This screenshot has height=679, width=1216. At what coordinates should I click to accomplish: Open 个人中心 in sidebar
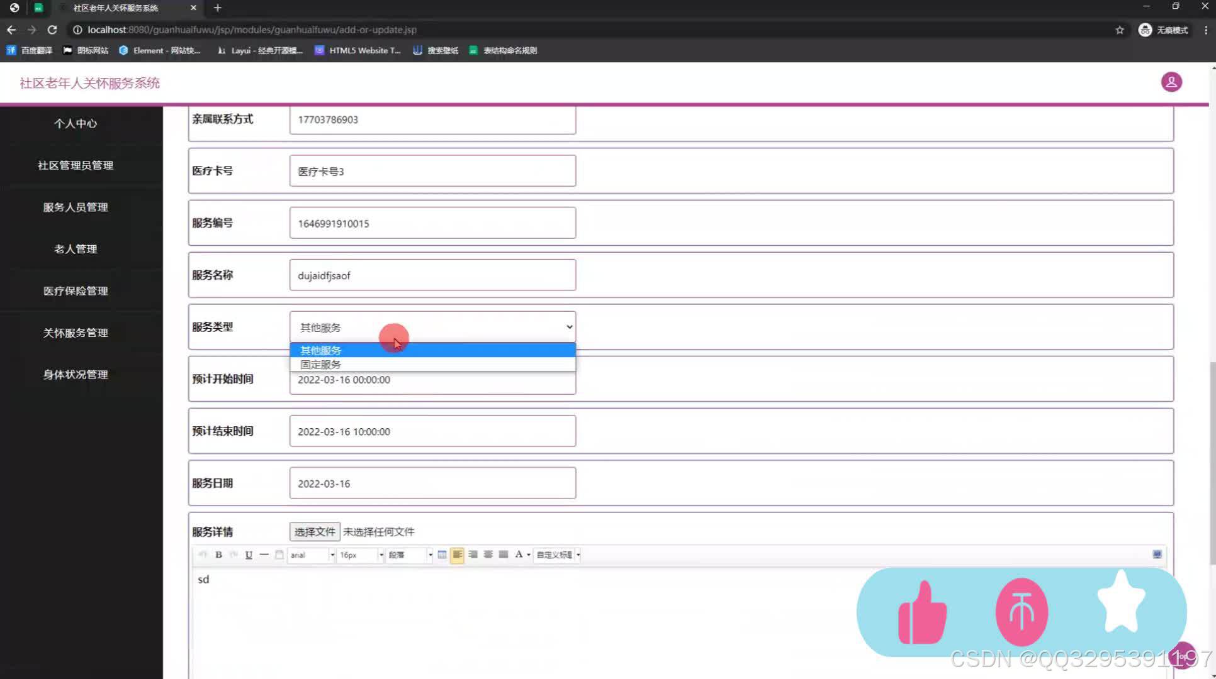76,123
